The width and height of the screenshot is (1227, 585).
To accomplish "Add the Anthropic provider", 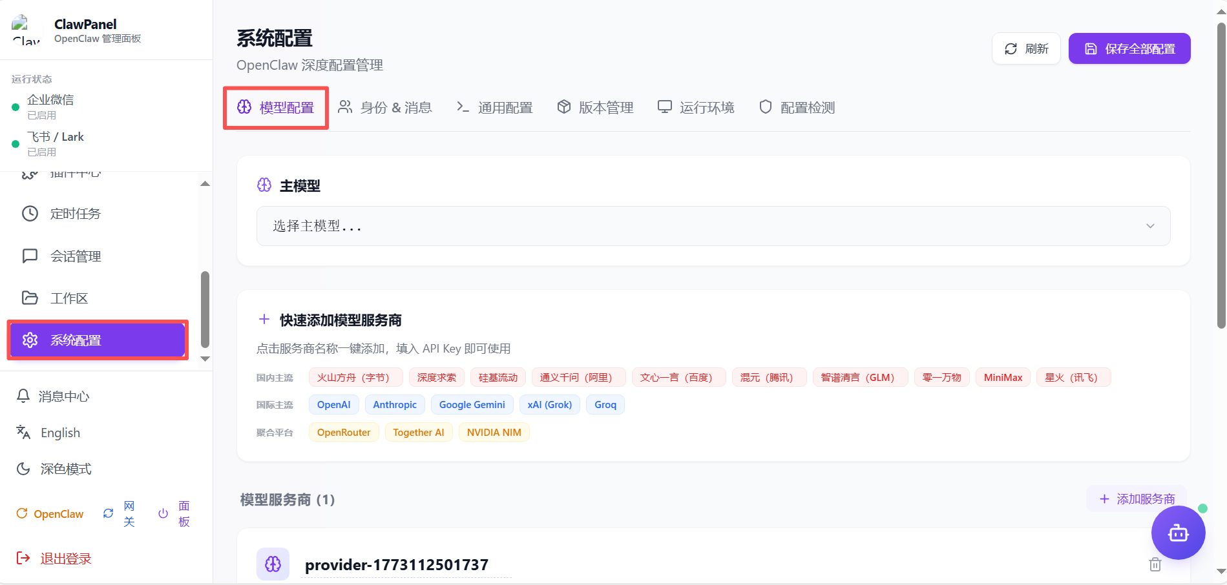I will click(x=395, y=405).
